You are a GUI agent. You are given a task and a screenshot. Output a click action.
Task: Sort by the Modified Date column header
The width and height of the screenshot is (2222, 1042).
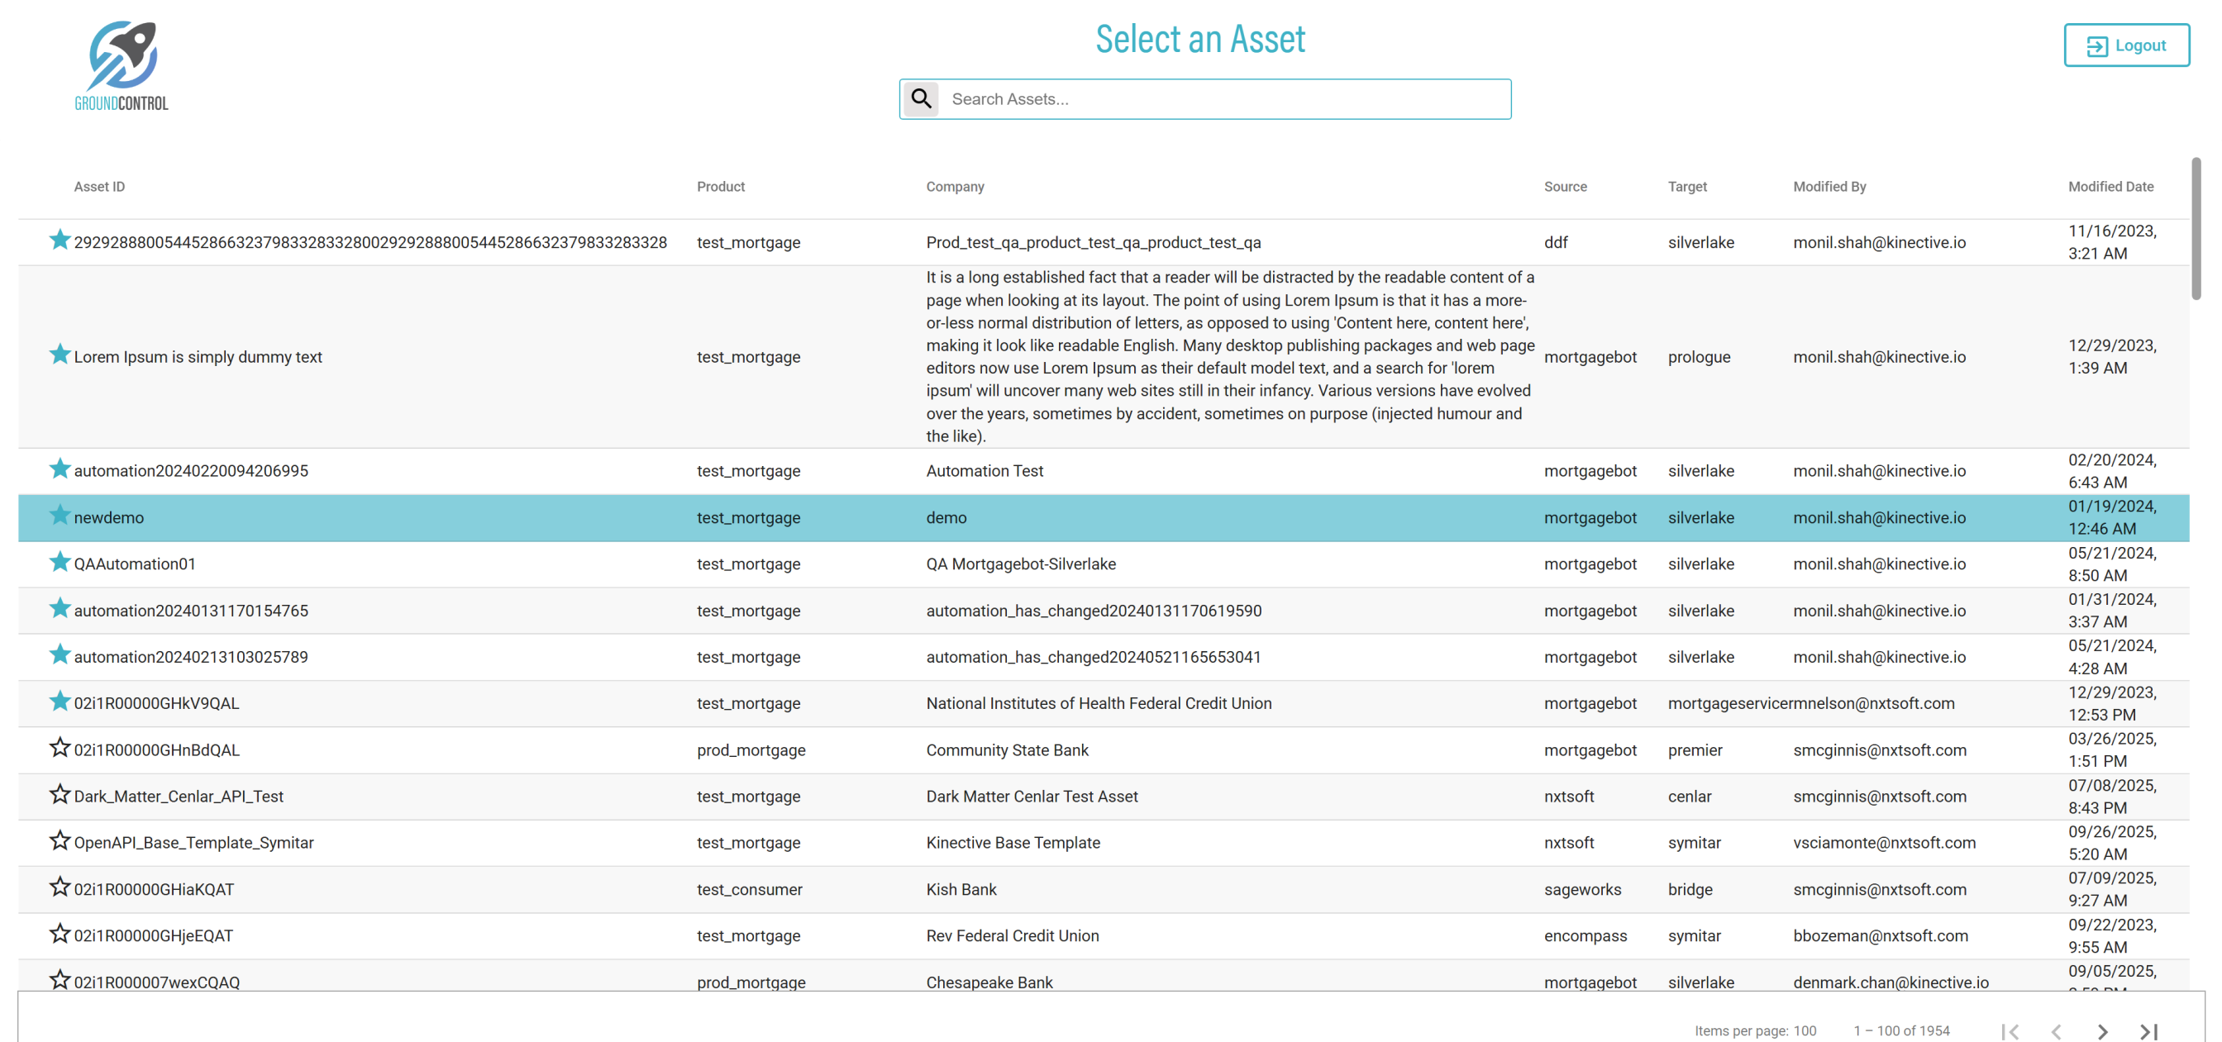click(x=2110, y=186)
